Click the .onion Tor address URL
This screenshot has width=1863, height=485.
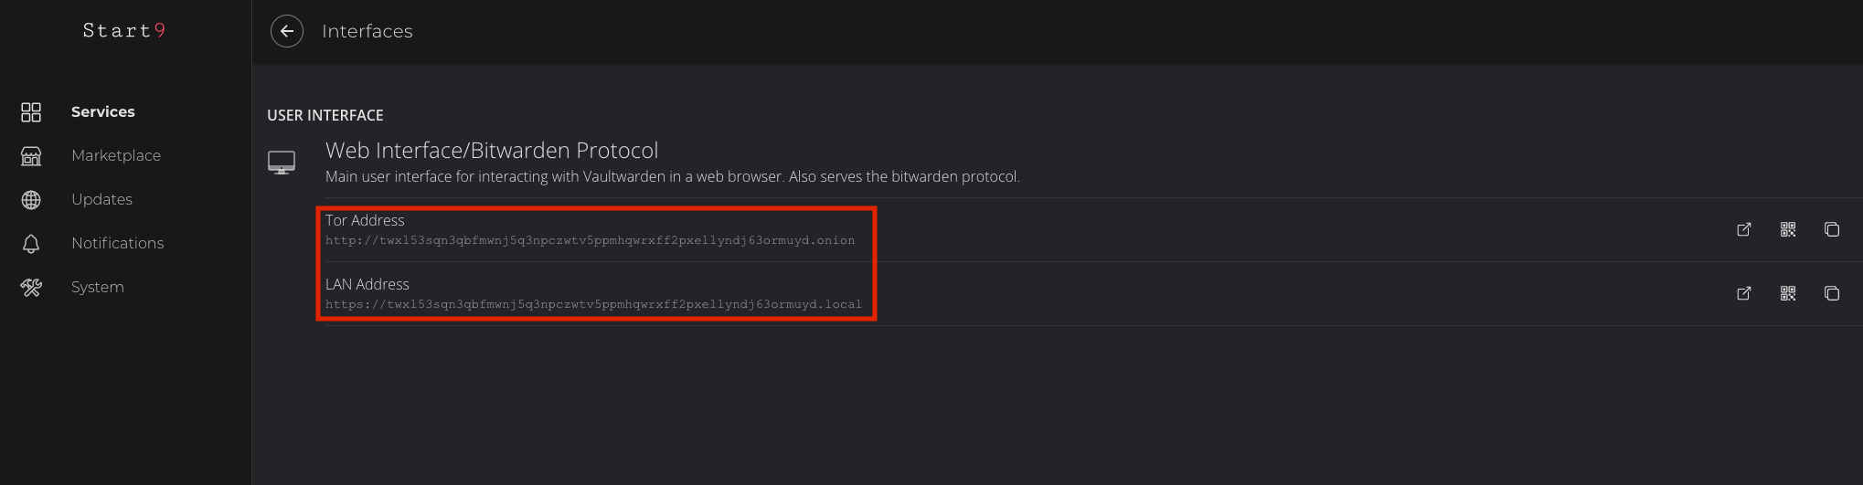click(590, 241)
